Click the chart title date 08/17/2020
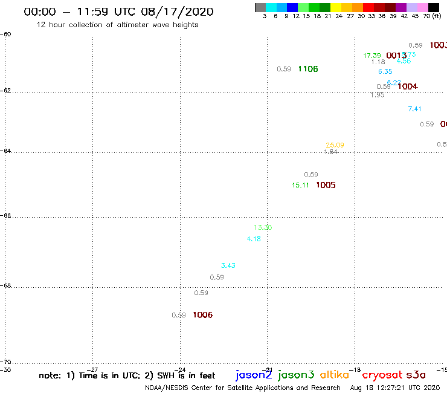Viewport: 447px width, 393px height. (x=177, y=11)
